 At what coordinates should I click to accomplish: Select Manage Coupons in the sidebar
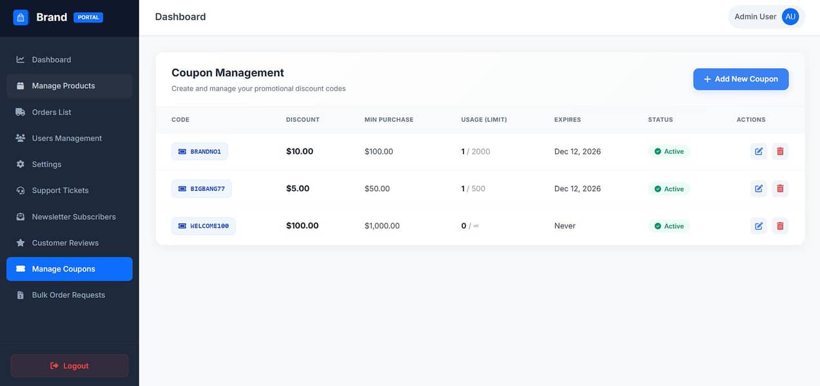(70, 269)
